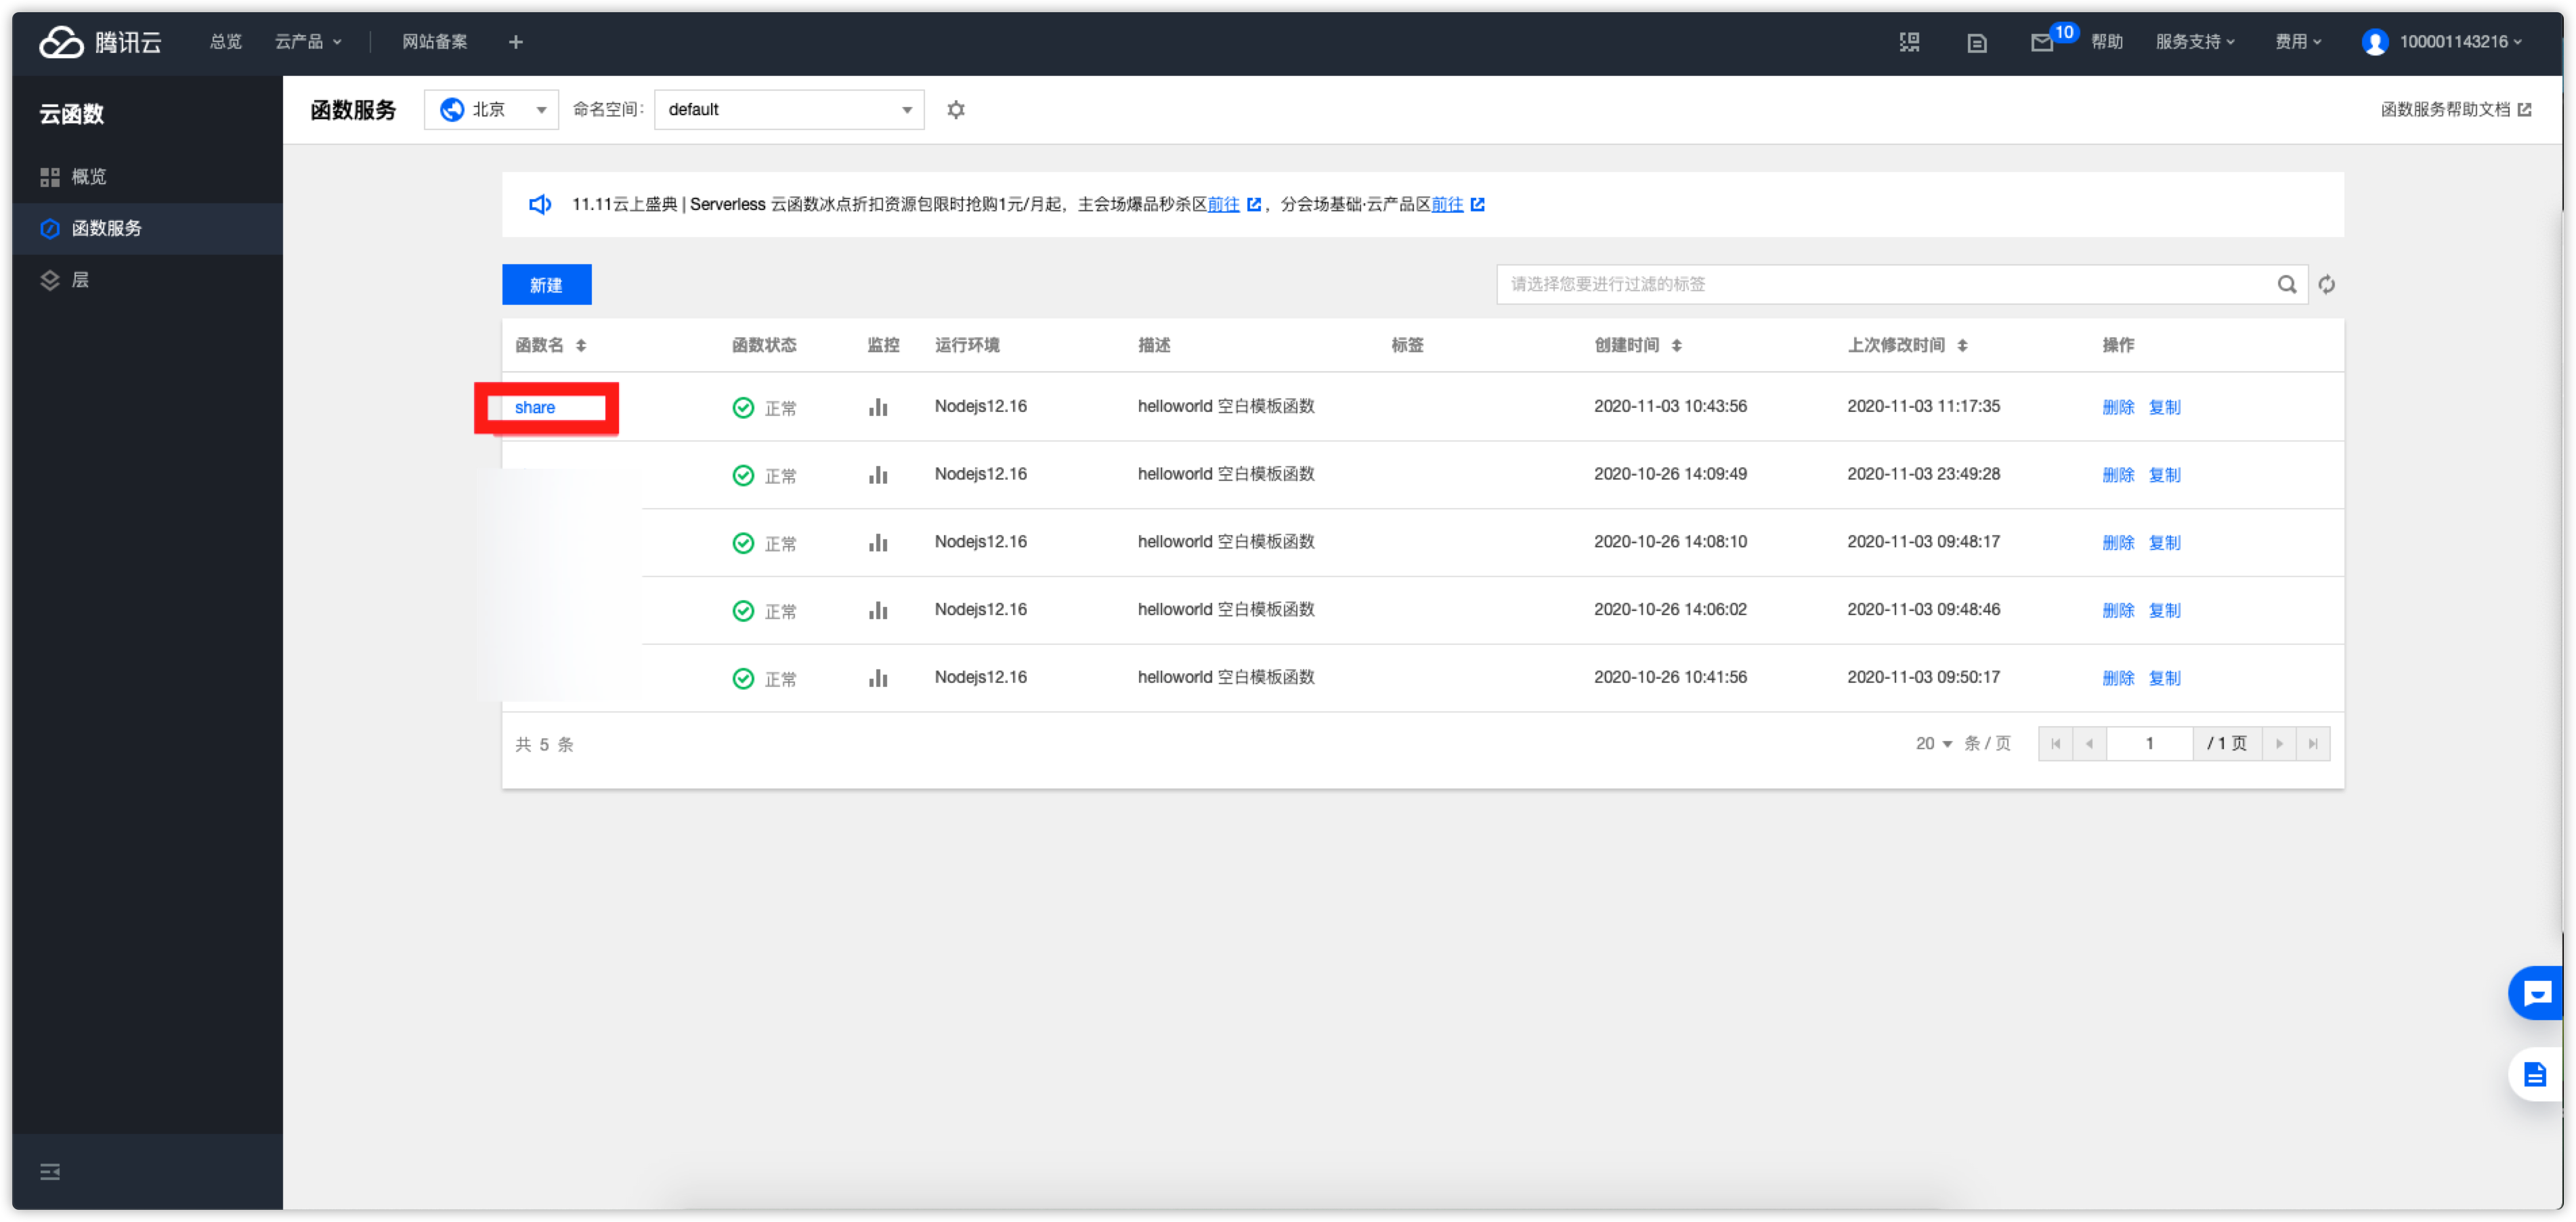Expand the Beijing region dropdown

coord(491,110)
